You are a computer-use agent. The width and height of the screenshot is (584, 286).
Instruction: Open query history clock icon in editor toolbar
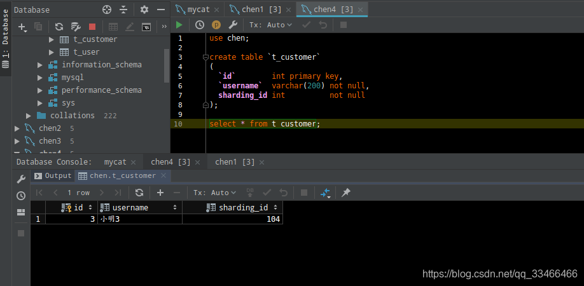200,25
